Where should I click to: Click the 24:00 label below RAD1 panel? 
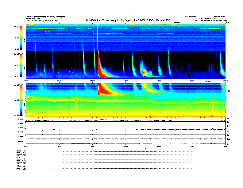pos(225,81)
